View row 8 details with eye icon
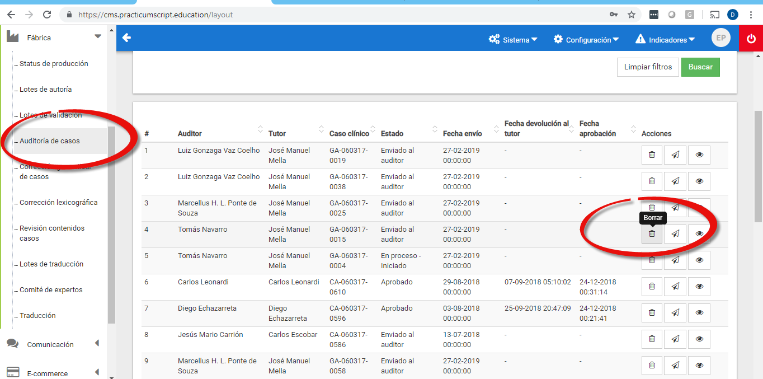The image size is (763, 379). [699, 339]
